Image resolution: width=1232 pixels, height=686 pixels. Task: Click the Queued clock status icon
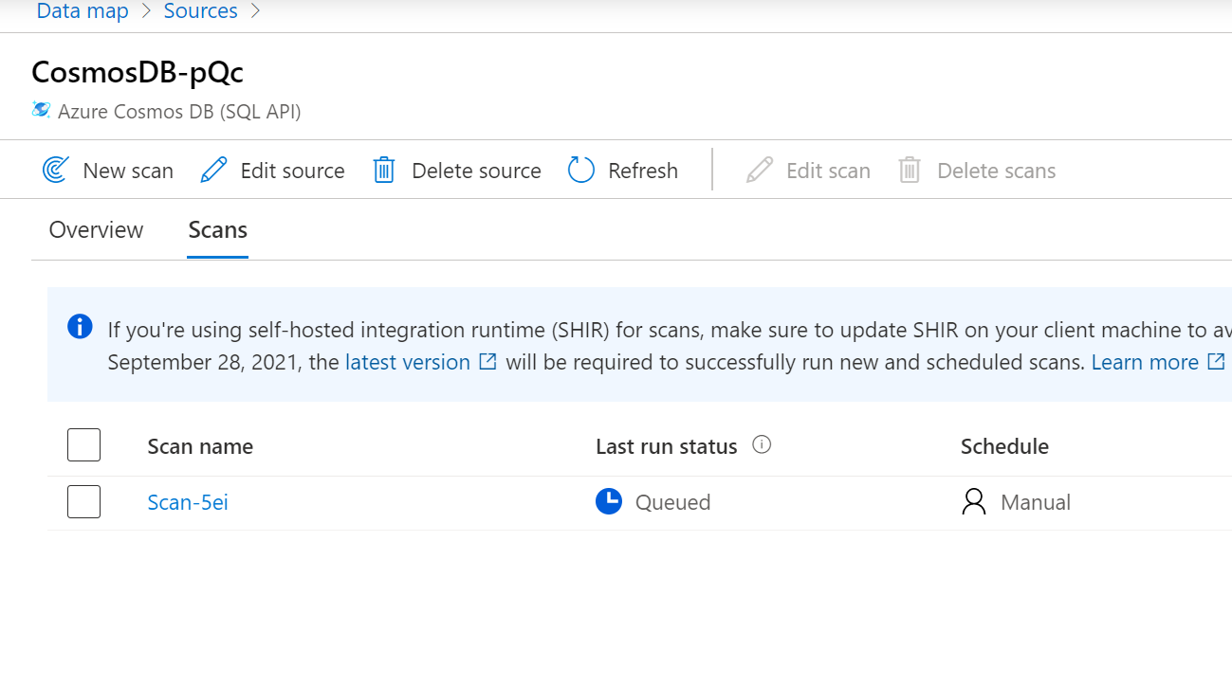609,501
